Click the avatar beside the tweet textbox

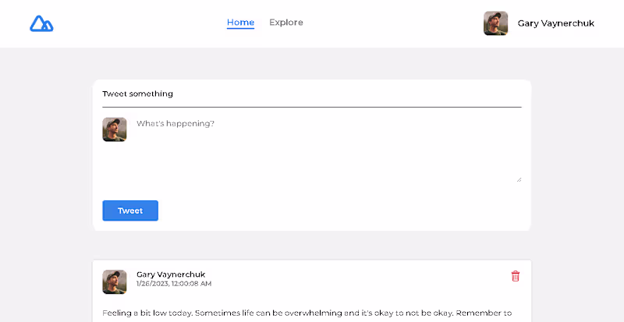coord(115,129)
